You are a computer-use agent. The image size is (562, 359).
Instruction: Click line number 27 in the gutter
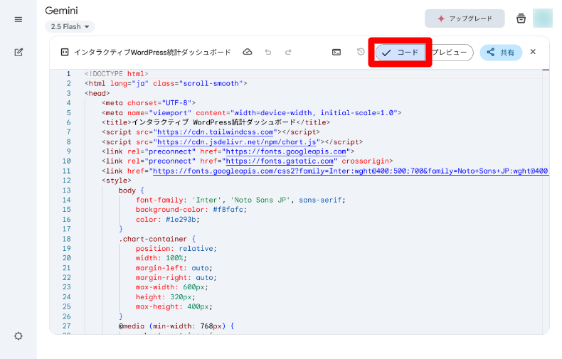(67, 326)
